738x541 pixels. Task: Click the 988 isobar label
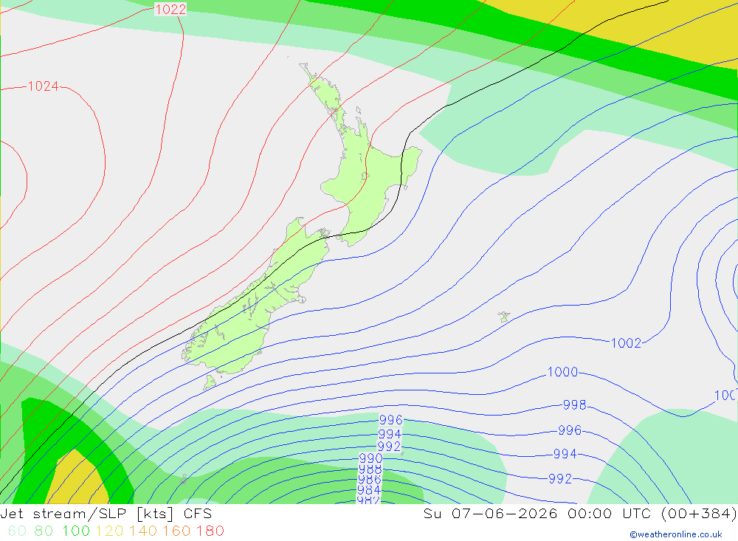(370, 469)
